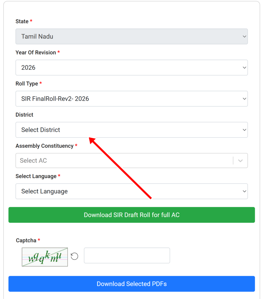Open the Select District dropdown

[x=131, y=130]
